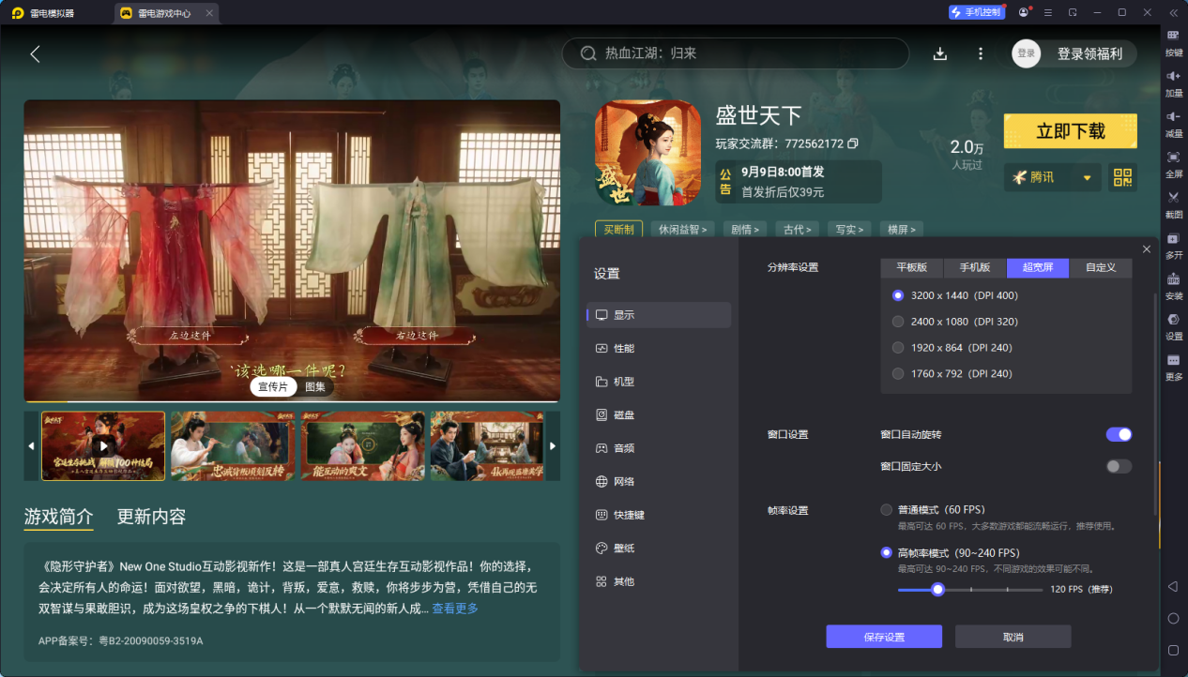The image size is (1188, 677).
Task: Select the 1760 x 792 resolution option
Action: coord(898,374)
